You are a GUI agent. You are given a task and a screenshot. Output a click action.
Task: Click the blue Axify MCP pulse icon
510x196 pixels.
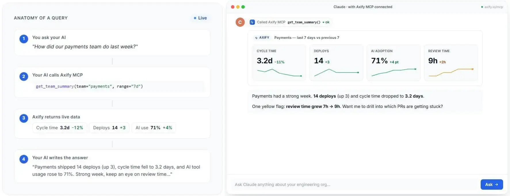252,22
